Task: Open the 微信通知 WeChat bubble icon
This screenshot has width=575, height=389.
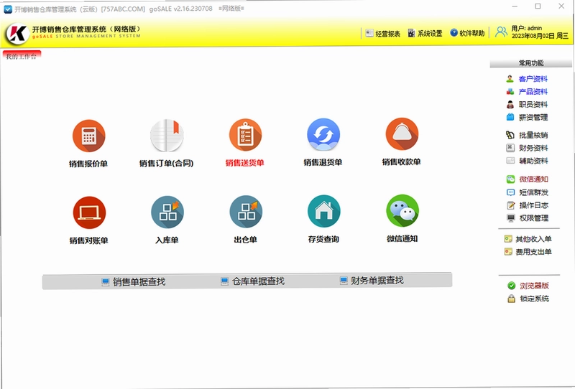Action: 402,211
